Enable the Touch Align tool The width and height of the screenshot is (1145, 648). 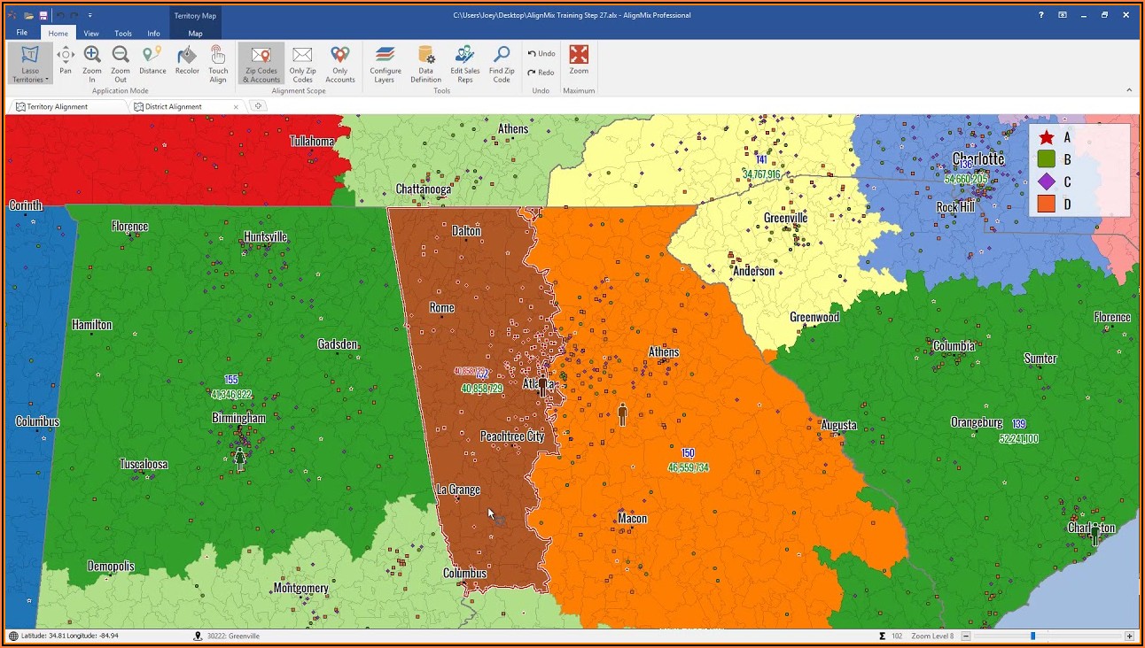218,62
